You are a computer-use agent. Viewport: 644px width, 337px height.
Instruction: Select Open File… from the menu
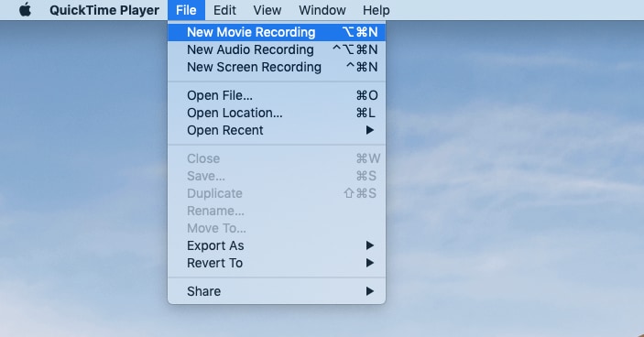tap(277, 95)
